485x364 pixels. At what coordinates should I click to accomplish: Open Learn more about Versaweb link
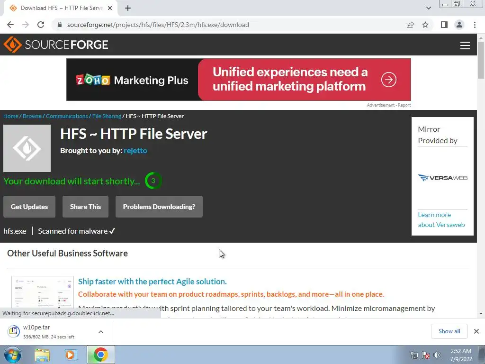[441, 220]
